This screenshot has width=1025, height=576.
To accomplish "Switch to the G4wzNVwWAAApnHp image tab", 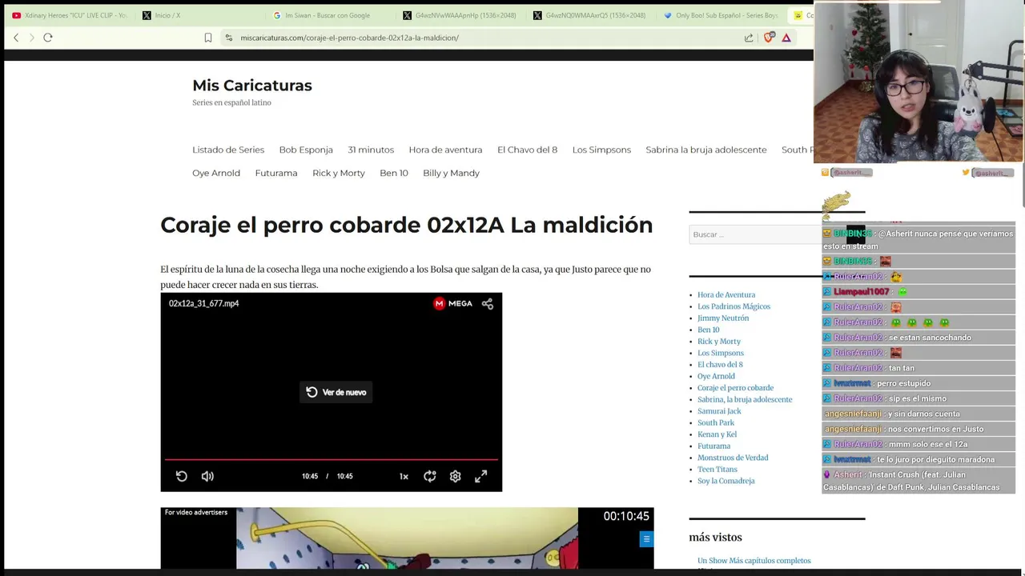I will tap(460, 15).
